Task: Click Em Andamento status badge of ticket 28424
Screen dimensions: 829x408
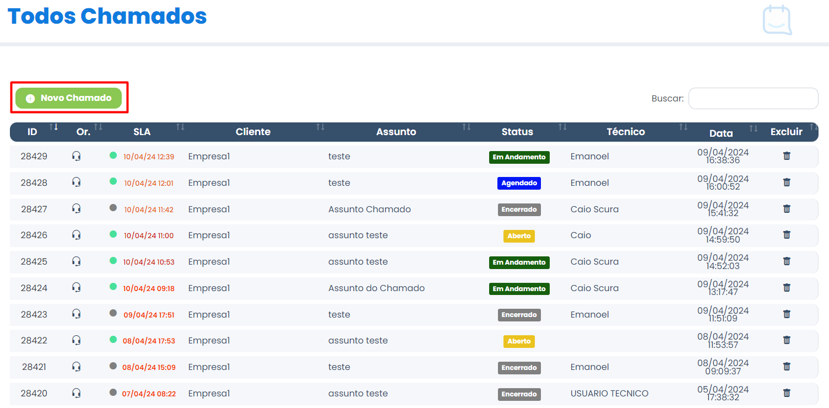Action: click(x=519, y=289)
